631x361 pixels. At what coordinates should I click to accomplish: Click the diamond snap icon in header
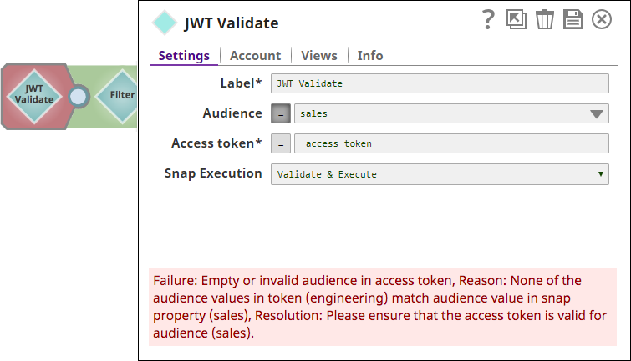tap(165, 23)
